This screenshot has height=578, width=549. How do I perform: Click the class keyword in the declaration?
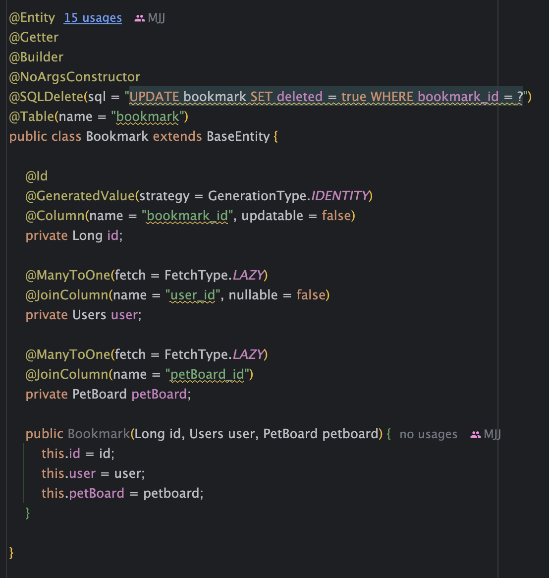[x=66, y=136]
